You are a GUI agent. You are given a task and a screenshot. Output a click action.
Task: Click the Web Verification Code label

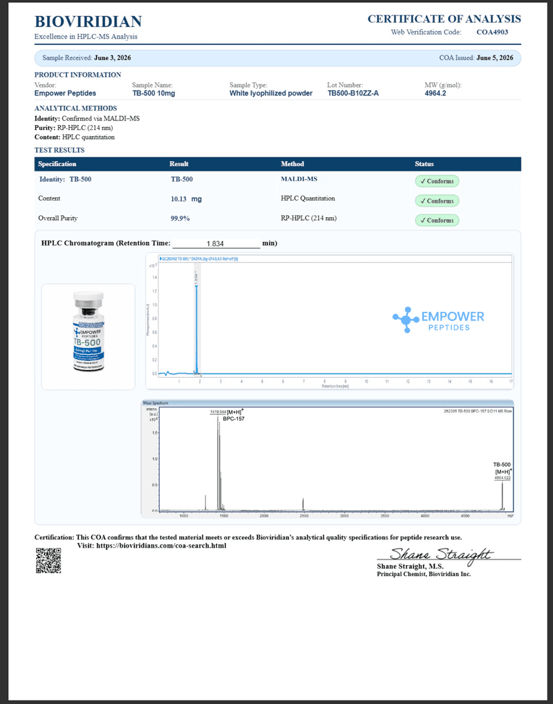coord(426,32)
